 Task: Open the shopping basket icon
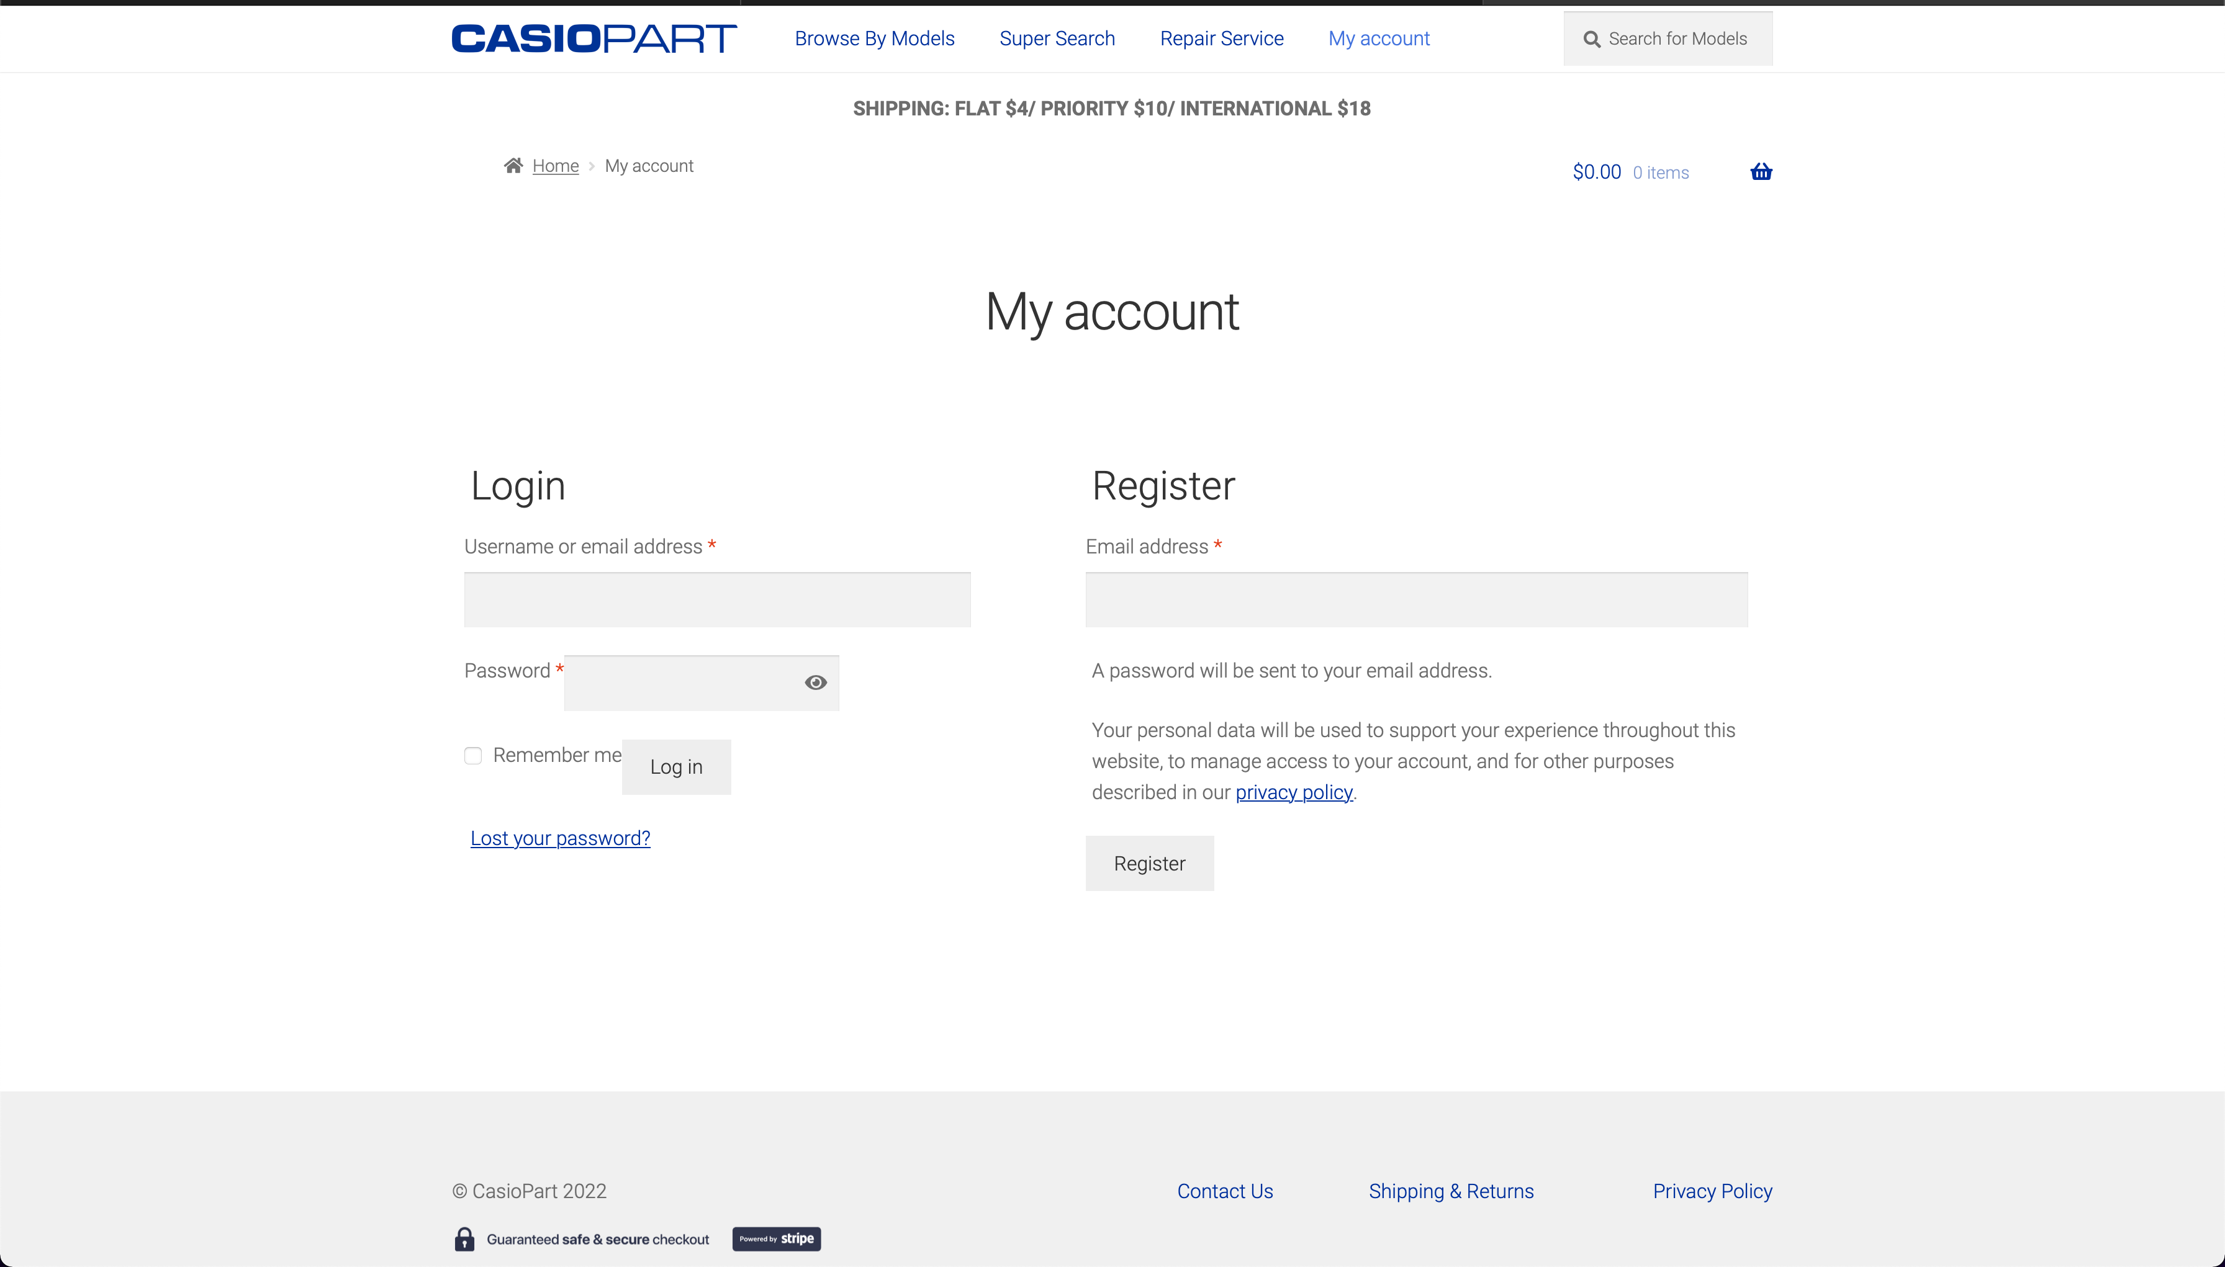[x=1761, y=171]
